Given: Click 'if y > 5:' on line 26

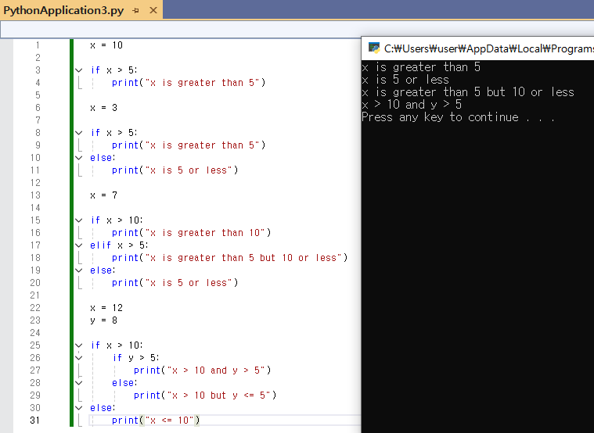Looking at the screenshot, I should coord(136,357).
